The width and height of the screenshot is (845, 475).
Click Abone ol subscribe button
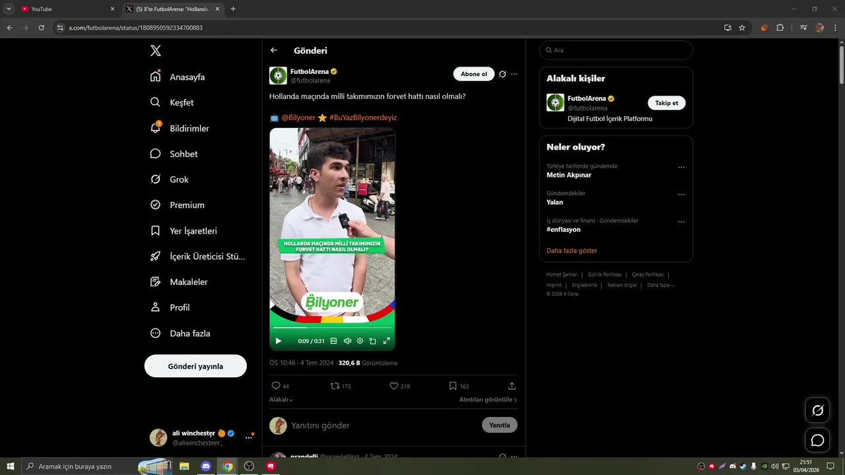click(474, 74)
